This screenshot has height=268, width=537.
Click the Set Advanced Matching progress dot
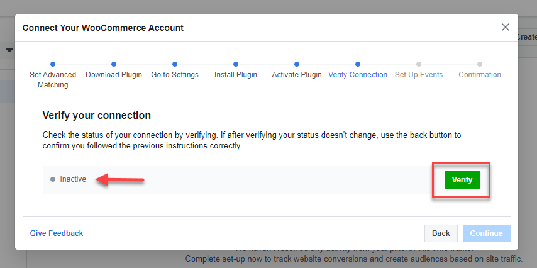pyautogui.click(x=53, y=64)
